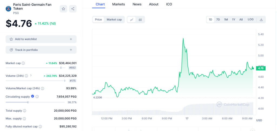Image resolution: width=277 pixels, height=131 pixels.
Task: Click the Volume rank slider bar
Action: coord(35,81)
